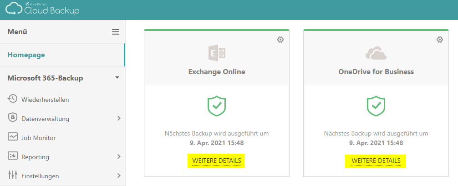
Task: Open the Job Monitor menu item
Action: click(38, 138)
